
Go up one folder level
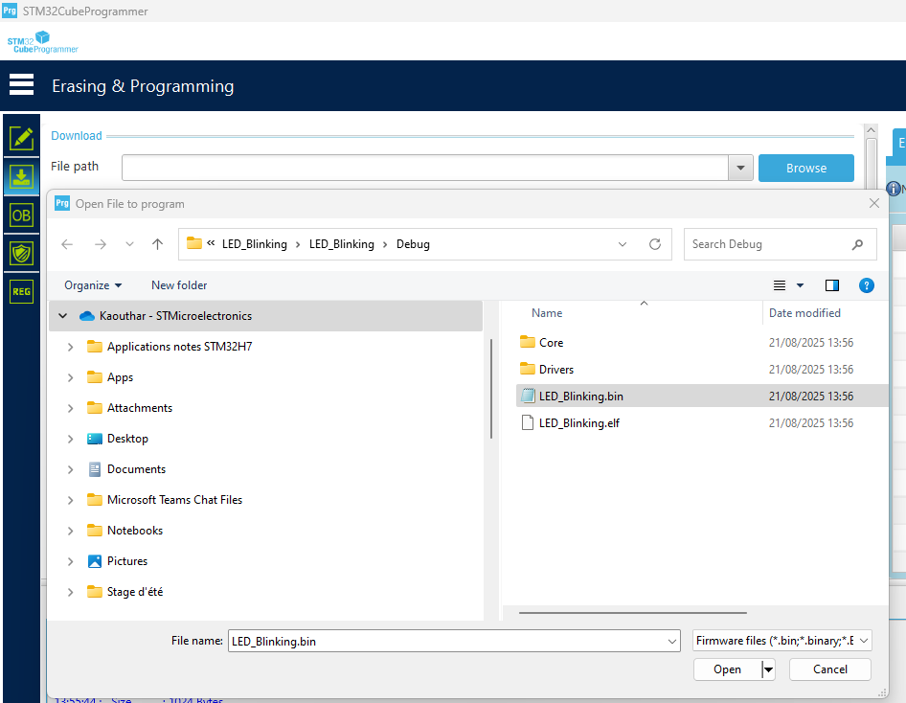[157, 244]
